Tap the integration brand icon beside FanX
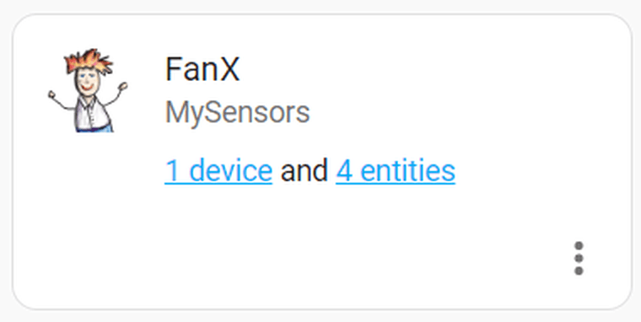Screen dimensions: 641x322 88,91
